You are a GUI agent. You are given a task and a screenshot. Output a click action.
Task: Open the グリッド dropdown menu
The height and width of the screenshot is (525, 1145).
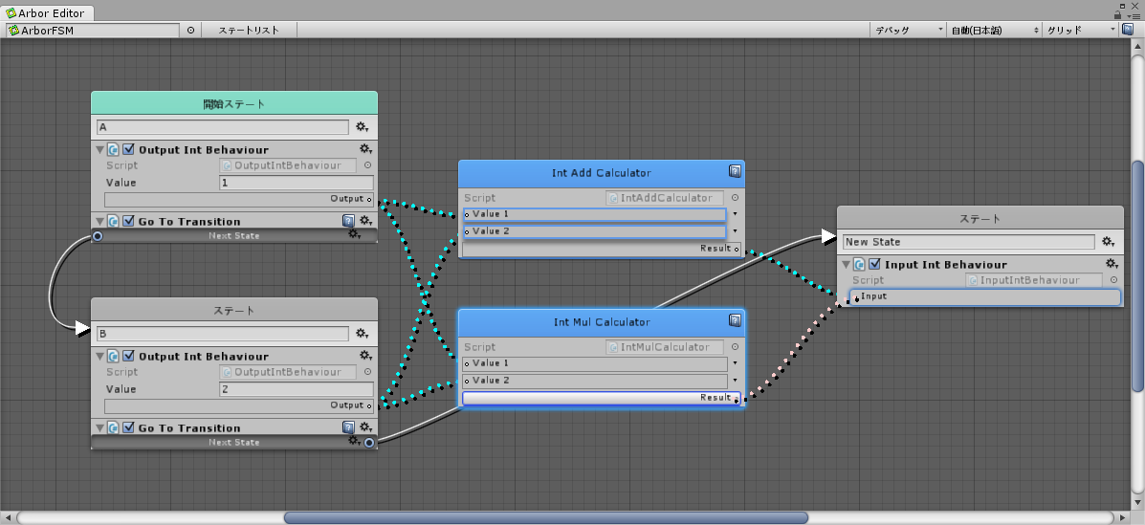pyautogui.click(x=1081, y=30)
